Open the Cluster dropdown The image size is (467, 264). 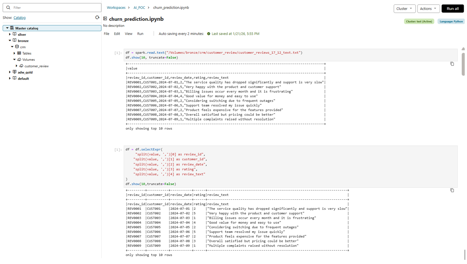pos(405,9)
